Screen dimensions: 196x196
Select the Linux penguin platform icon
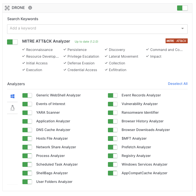12,108
